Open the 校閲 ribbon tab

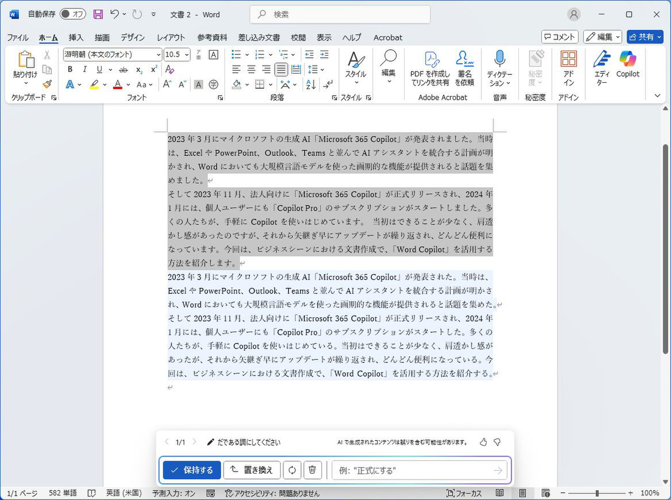tap(298, 37)
